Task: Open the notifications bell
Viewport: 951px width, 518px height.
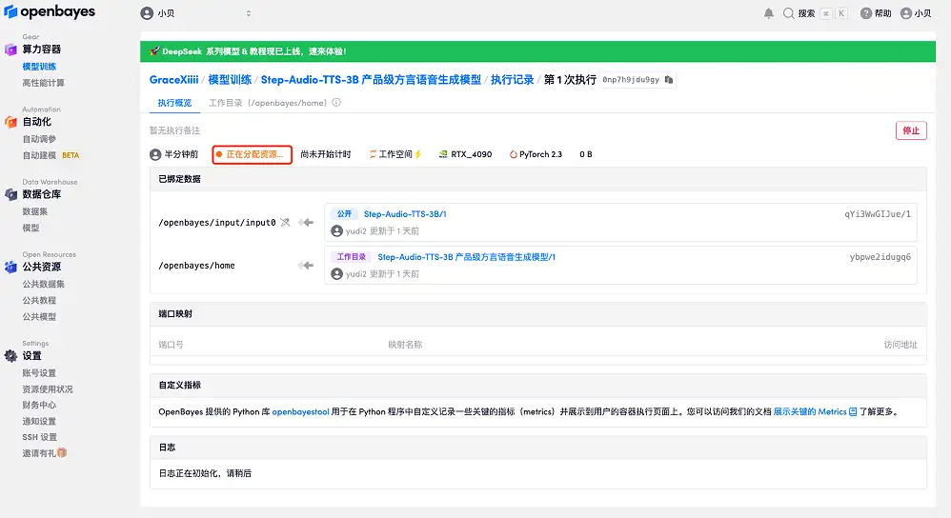Action: (x=768, y=13)
